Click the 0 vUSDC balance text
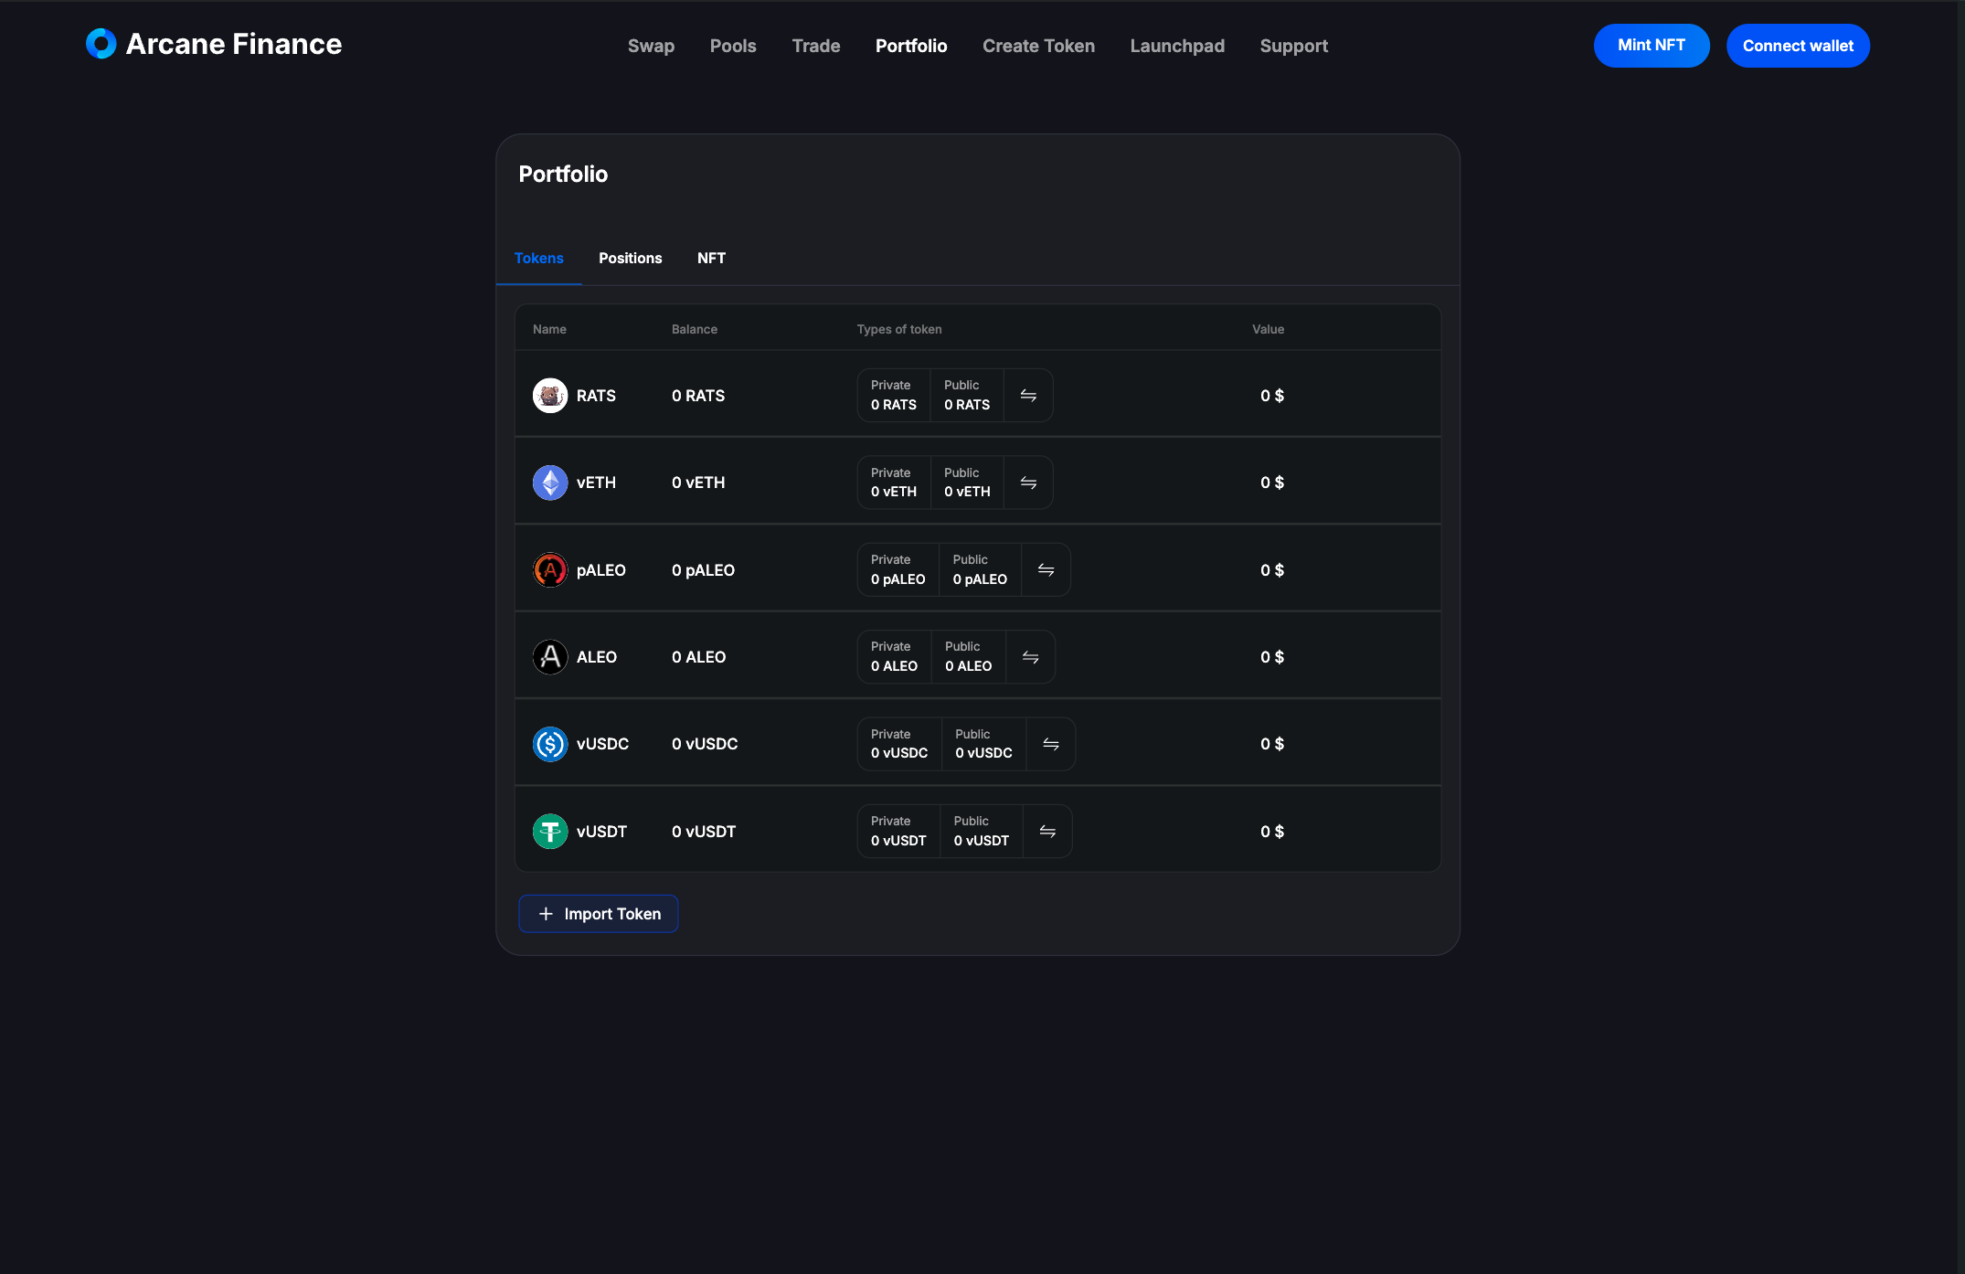 tap(705, 744)
